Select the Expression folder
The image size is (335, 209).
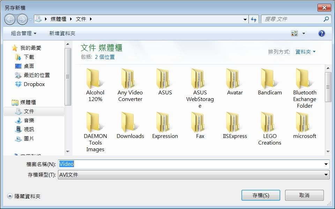[x=165, y=126]
